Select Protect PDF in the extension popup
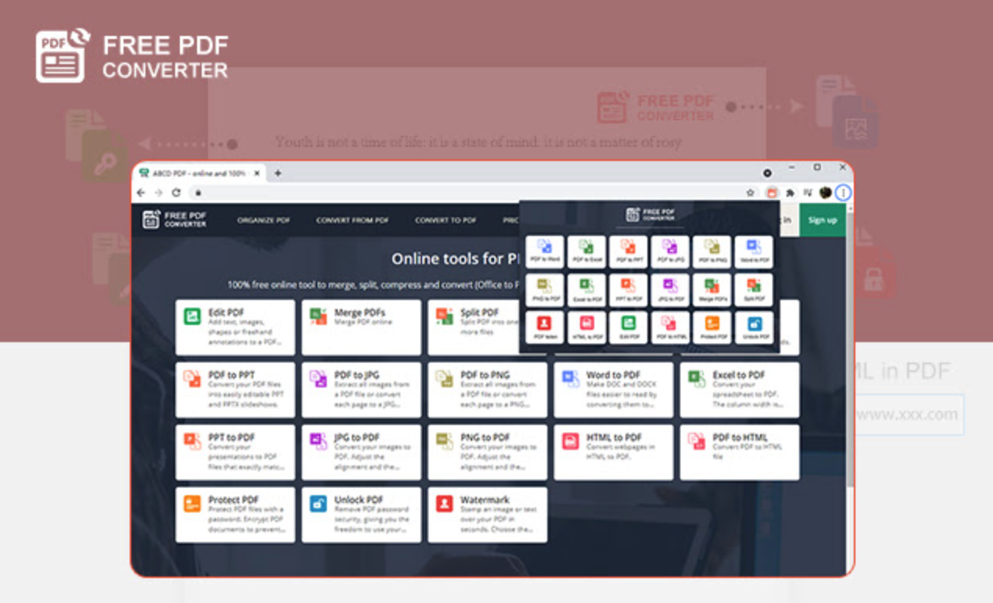This screenshot has height=603, width=993. [x=712, y=327]
